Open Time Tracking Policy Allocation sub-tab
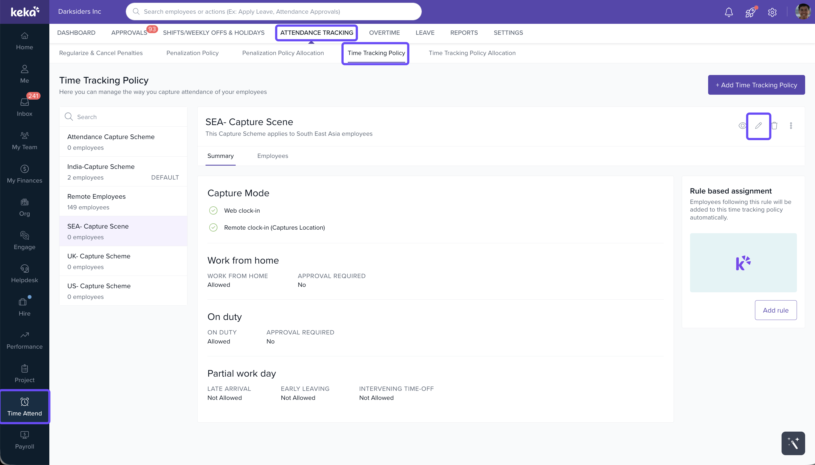Viewport: 815px width, 465px height. 472,53
